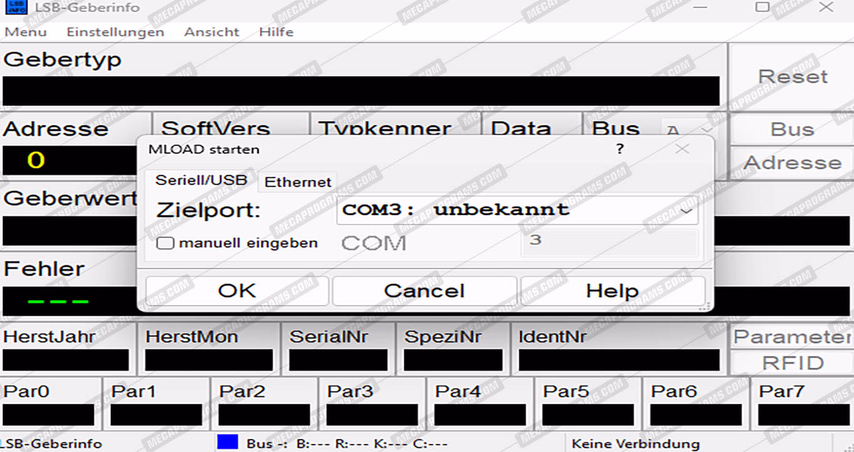
Task: Click the Cancel button
Action: click(x=424, y=291)
